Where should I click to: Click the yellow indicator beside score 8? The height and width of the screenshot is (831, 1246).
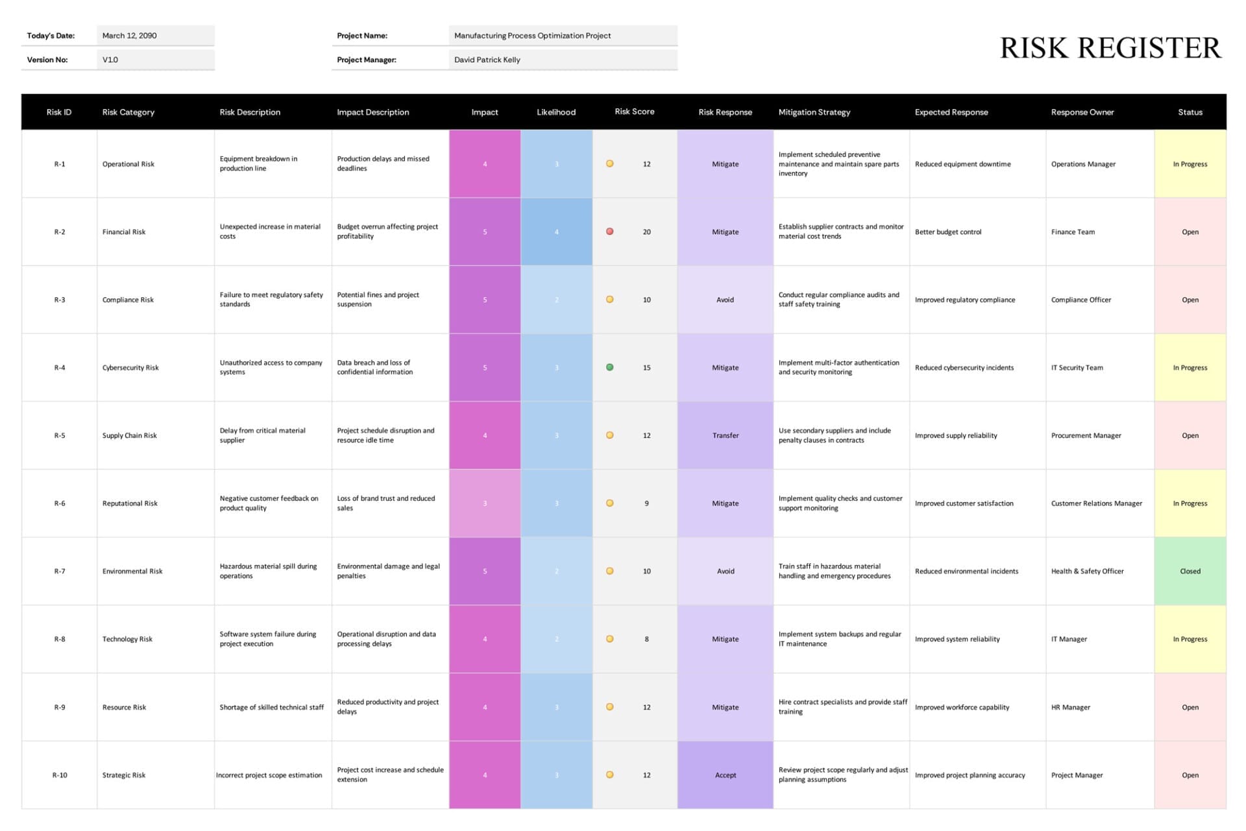coord(610,638)
